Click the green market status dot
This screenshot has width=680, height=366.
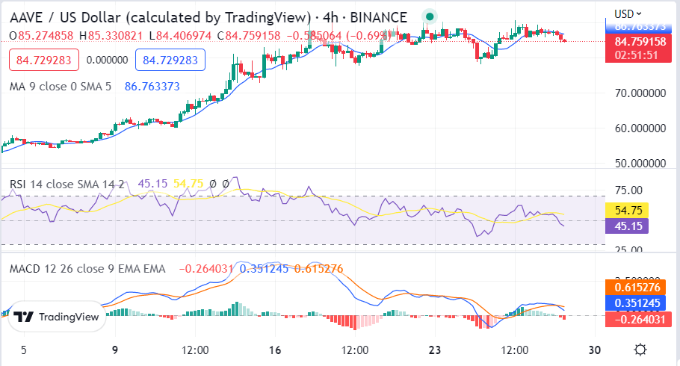pos(430,17)
